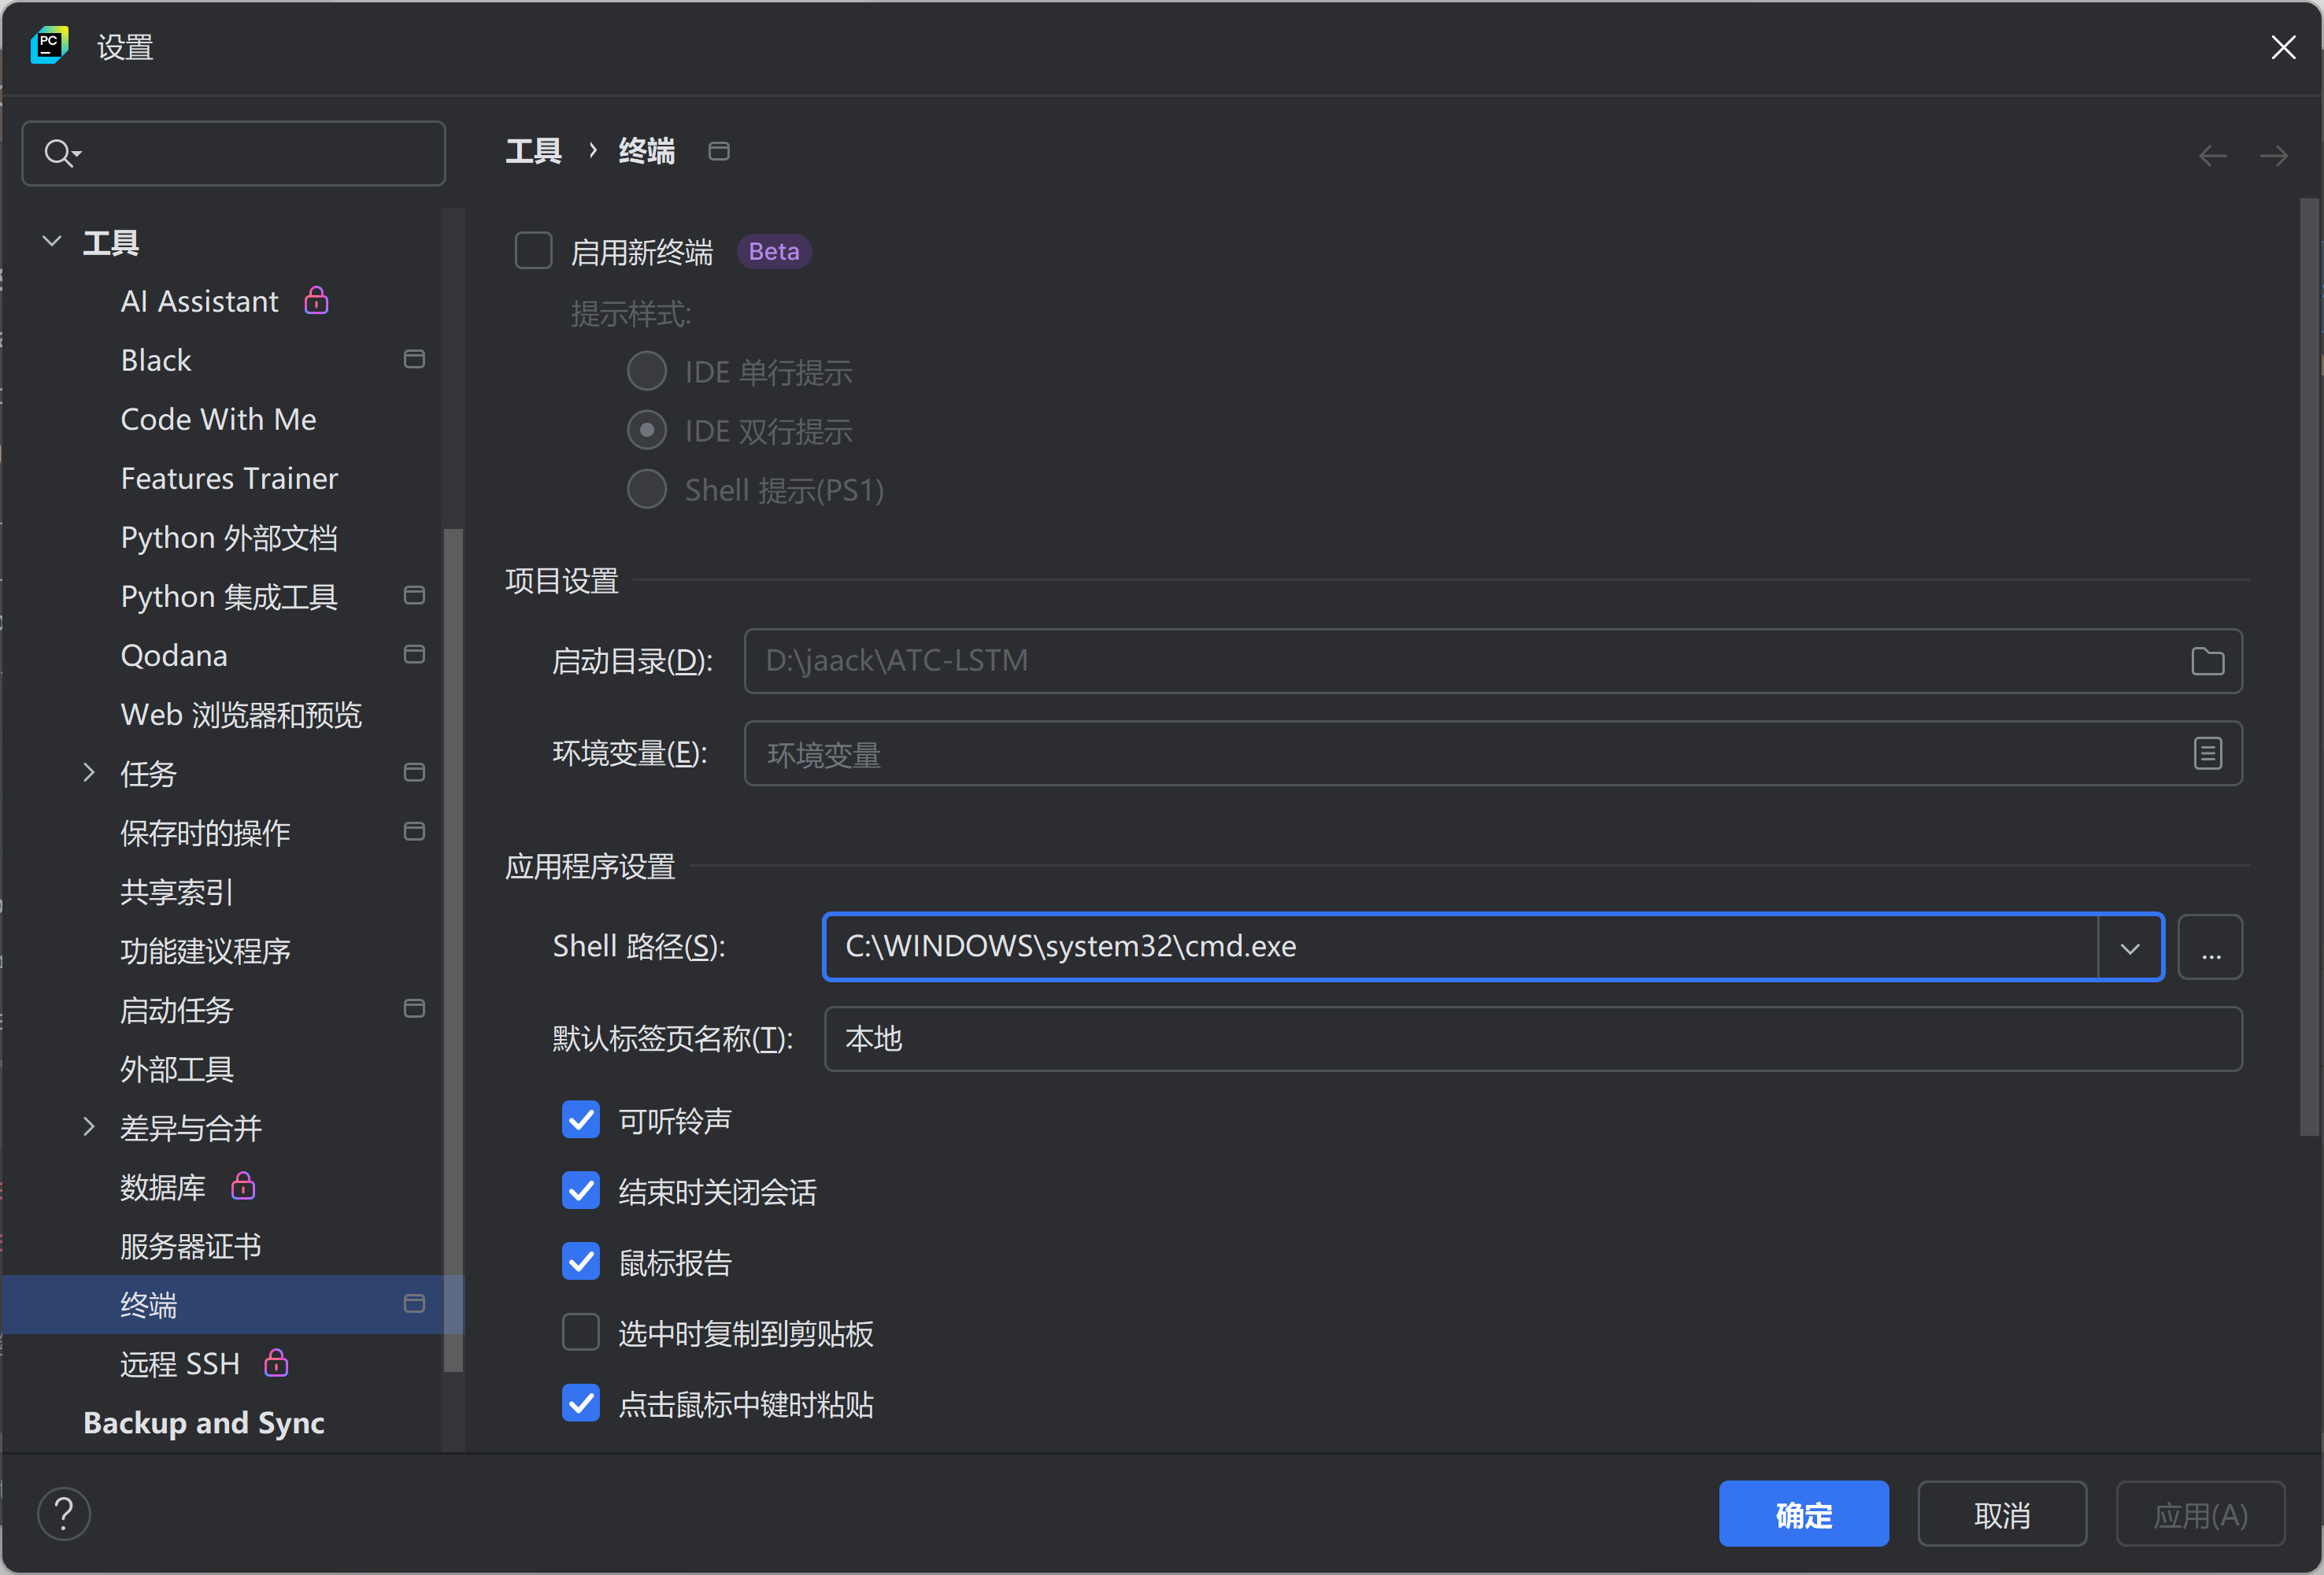2324x1575 pixels.
Task: Uncheck the 可听铃声 option
Action: (x=580, y=1120)
